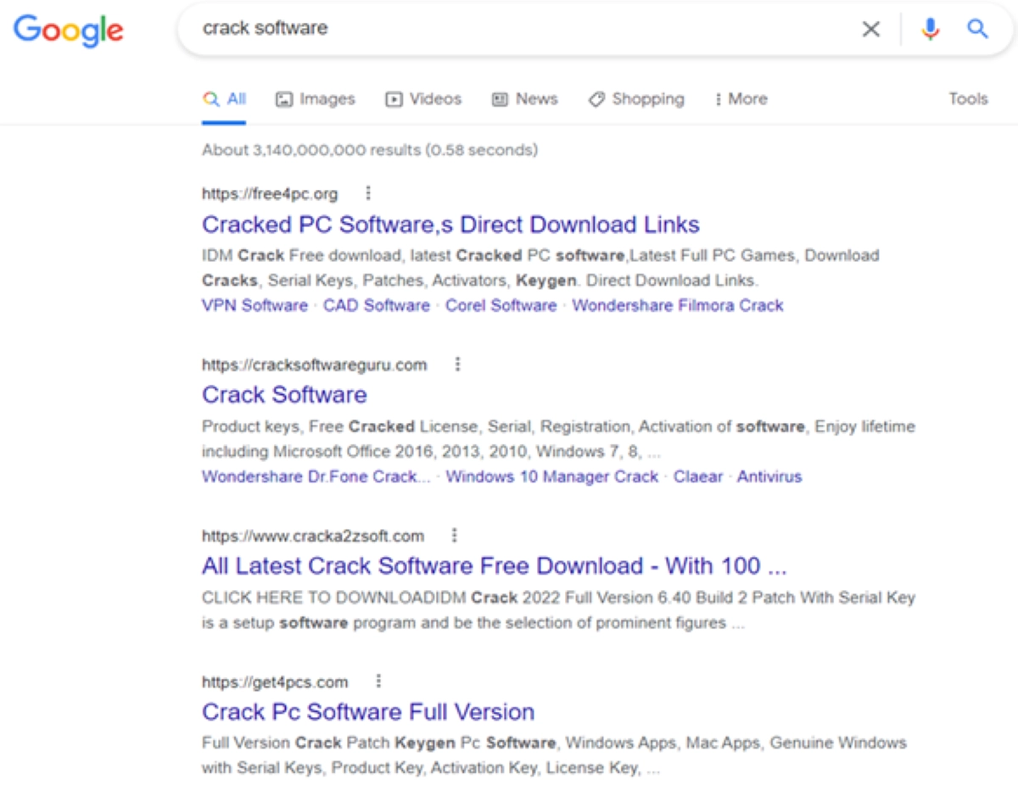This screenshot has width=1018, height=790.
Task: Switch to the Videos tab
Action: tap(423, 99)
